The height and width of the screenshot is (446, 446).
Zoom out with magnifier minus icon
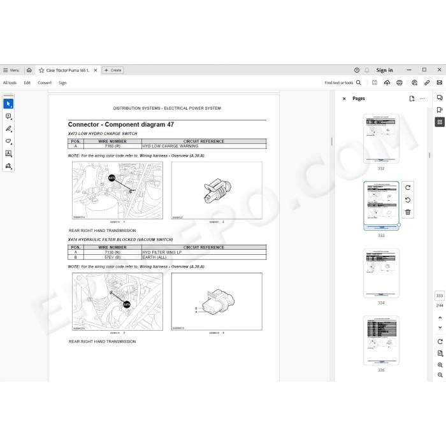tap(440, 375)
